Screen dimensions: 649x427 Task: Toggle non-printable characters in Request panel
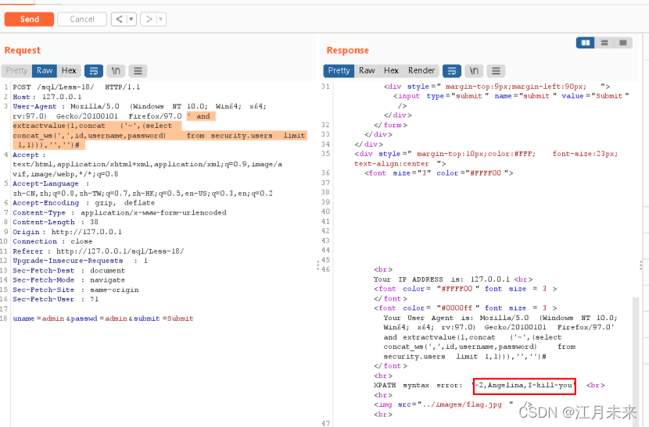point(116,71)
